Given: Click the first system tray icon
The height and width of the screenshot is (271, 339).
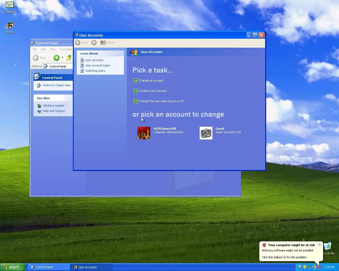Looking at the screenshot, I should [300, 267].
